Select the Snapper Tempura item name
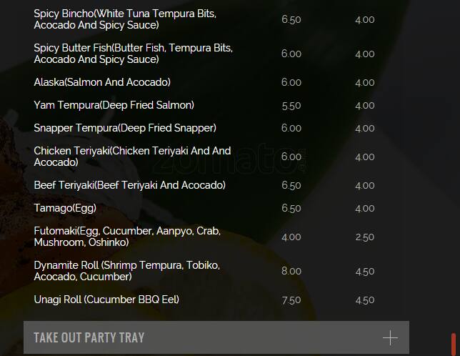This screenshot has height=356, width=460. 125,128
